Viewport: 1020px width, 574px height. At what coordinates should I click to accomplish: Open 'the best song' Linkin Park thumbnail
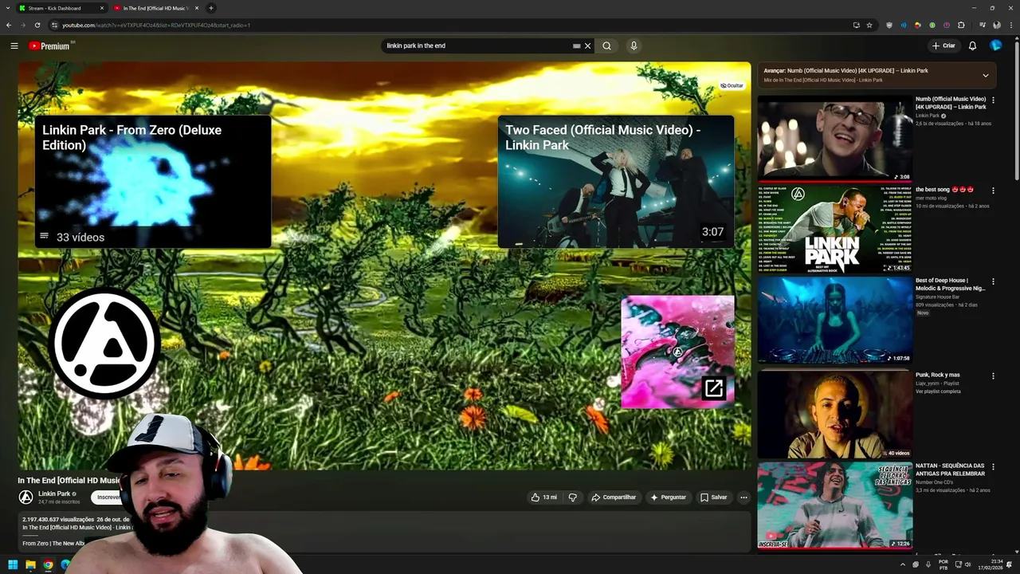point(835,230)
